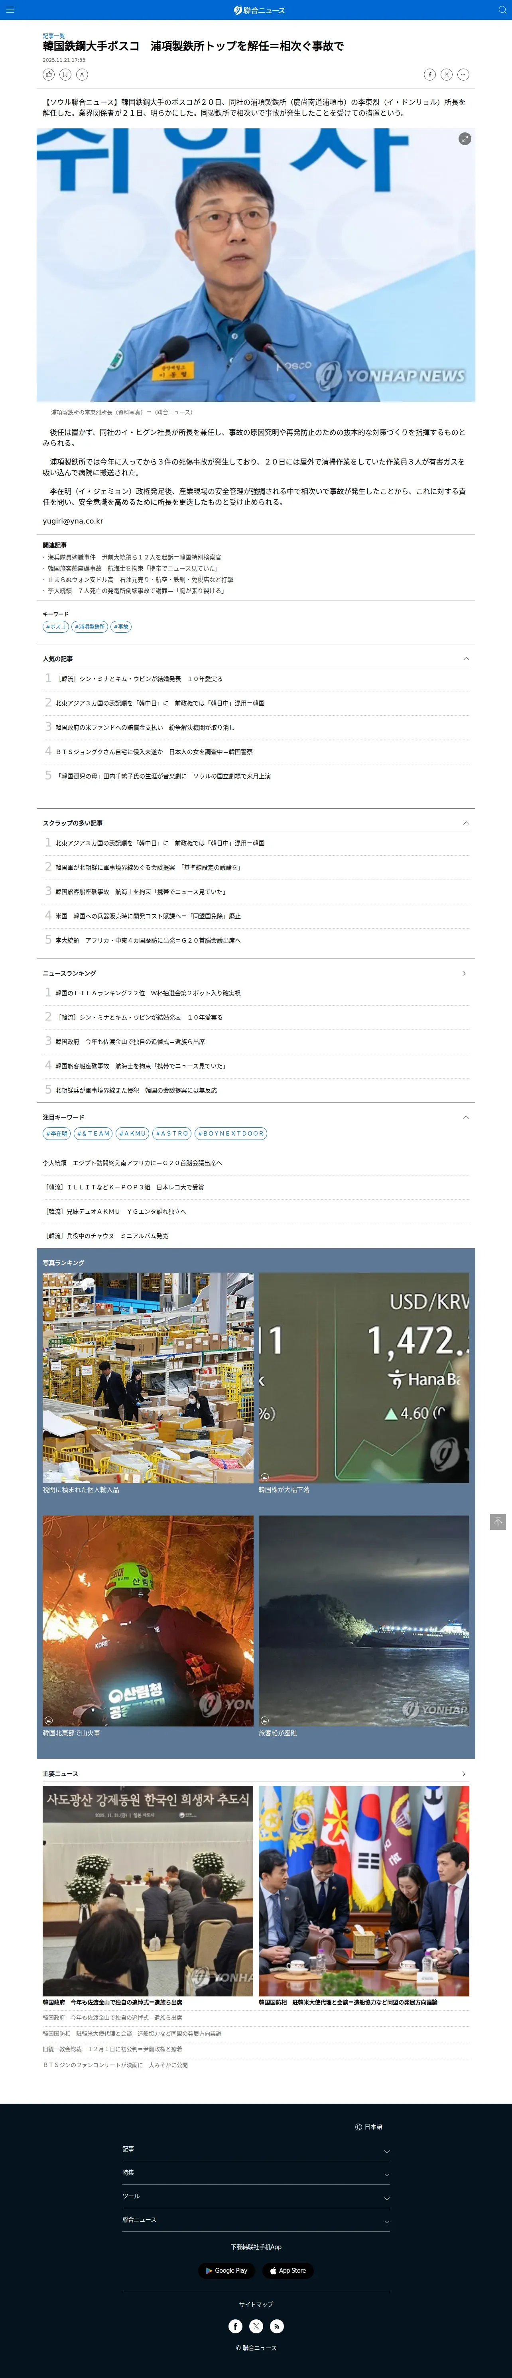Collapse the 人気の記事 section
The image size is (512, 2378).
pyautogui.click(x=466, y=659)
